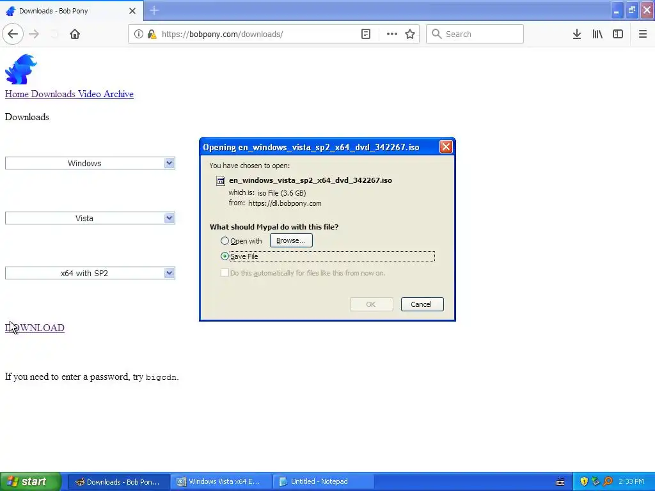Click the Cancel button in dialog
Screen dimensions: 655x491
(422, 304)
